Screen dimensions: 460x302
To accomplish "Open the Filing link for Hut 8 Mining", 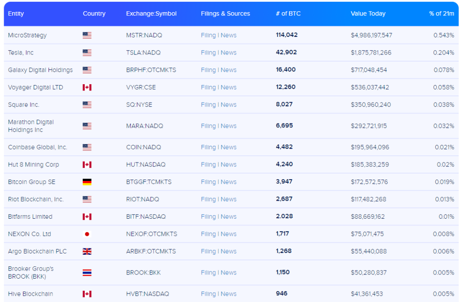I will tap(208, 165).
